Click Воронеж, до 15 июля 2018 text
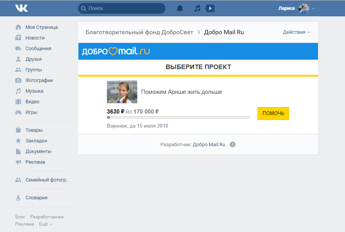The image size is (345, 232). 138,126
